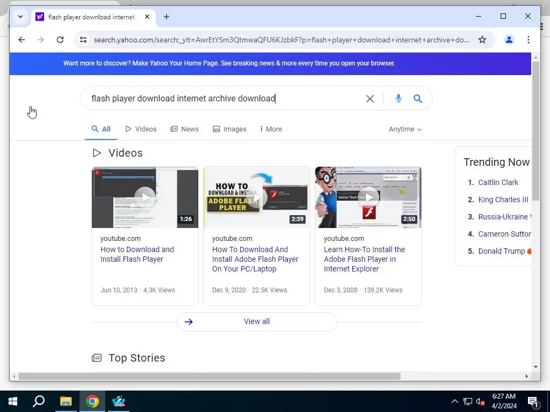The width and height of the screenshot is (550, 412).
Task: Click the Chrome taskbar icon
Action: [92, 401]
